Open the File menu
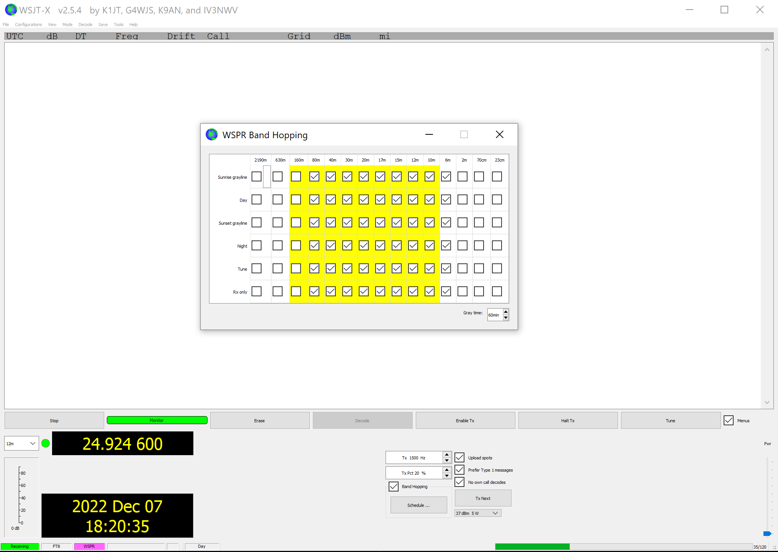 tap(6, 24)
